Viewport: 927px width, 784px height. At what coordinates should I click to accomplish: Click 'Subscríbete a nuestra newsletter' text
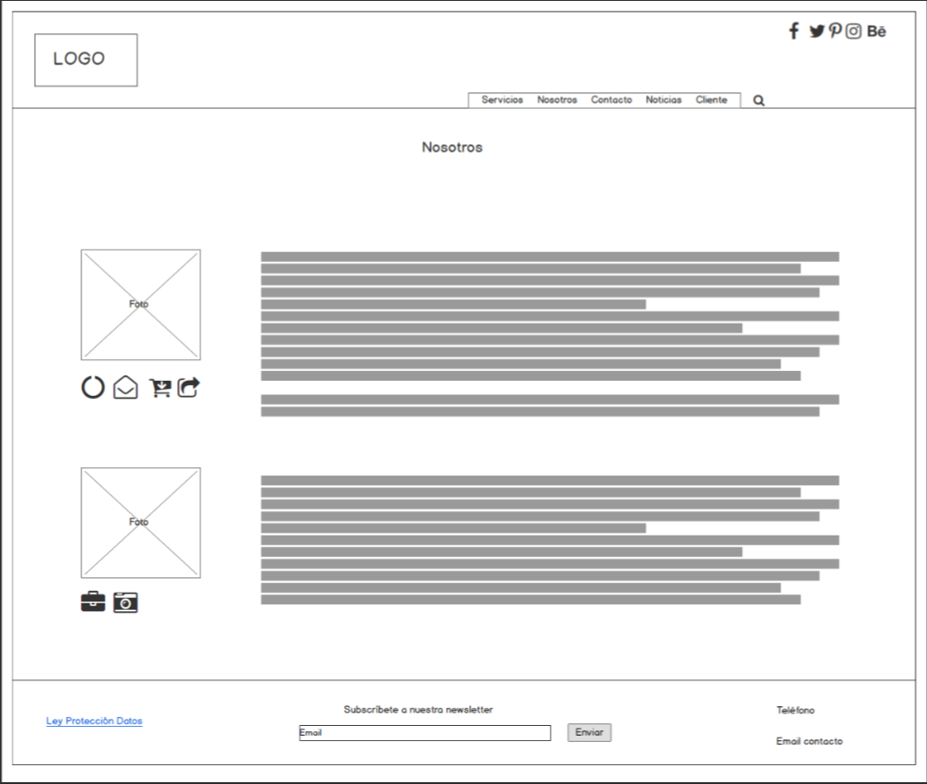(418, 710)
